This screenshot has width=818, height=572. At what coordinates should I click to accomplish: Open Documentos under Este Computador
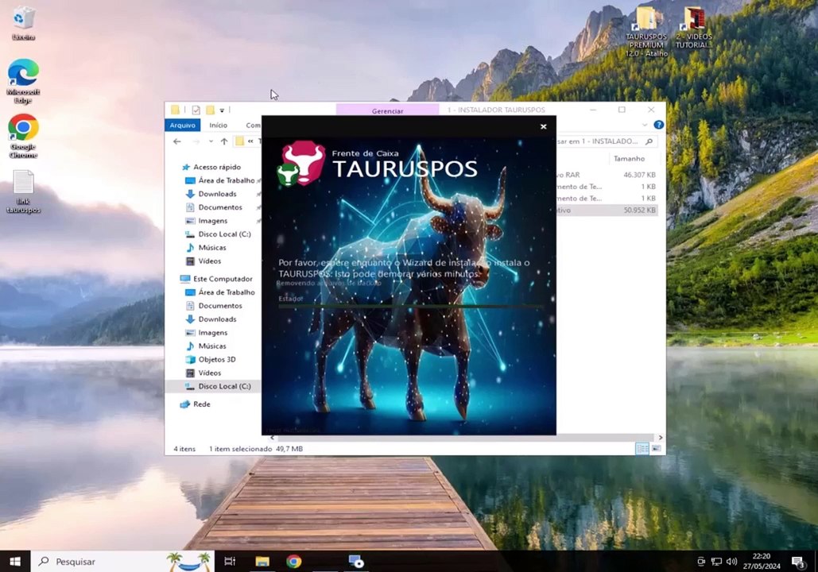pos(219,306)
